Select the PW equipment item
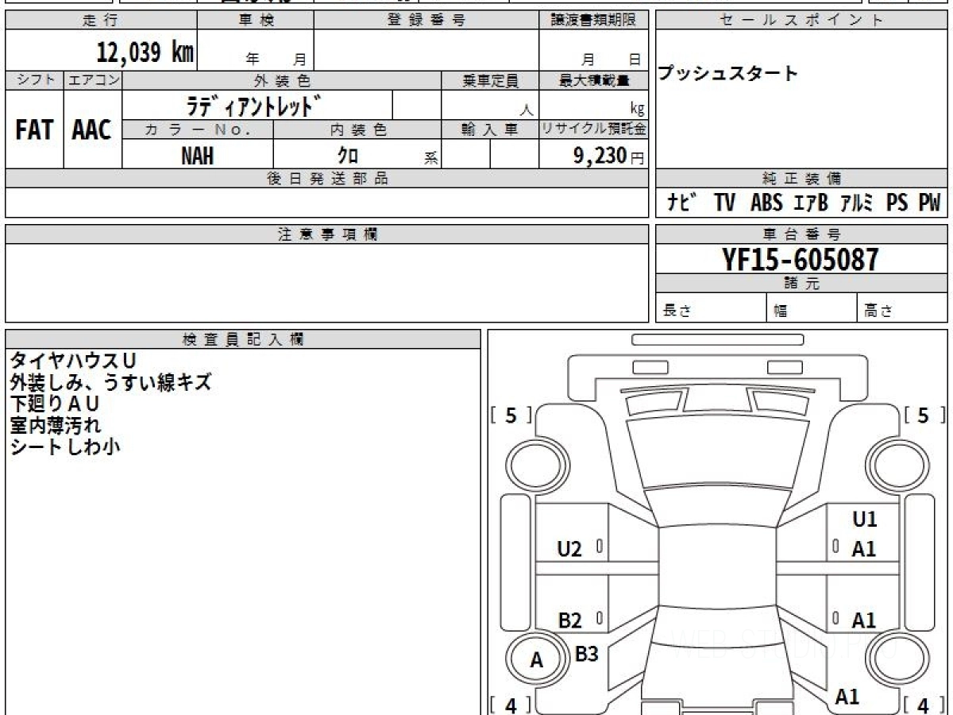 [x=929, y=203]
